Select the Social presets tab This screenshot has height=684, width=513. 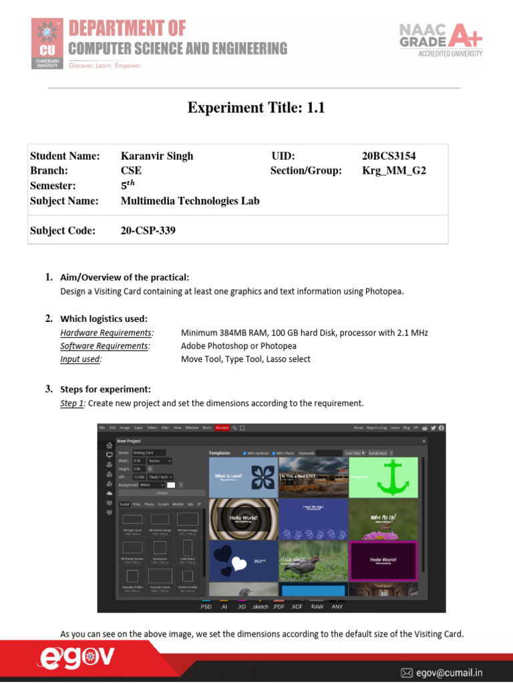click(124, 504)
